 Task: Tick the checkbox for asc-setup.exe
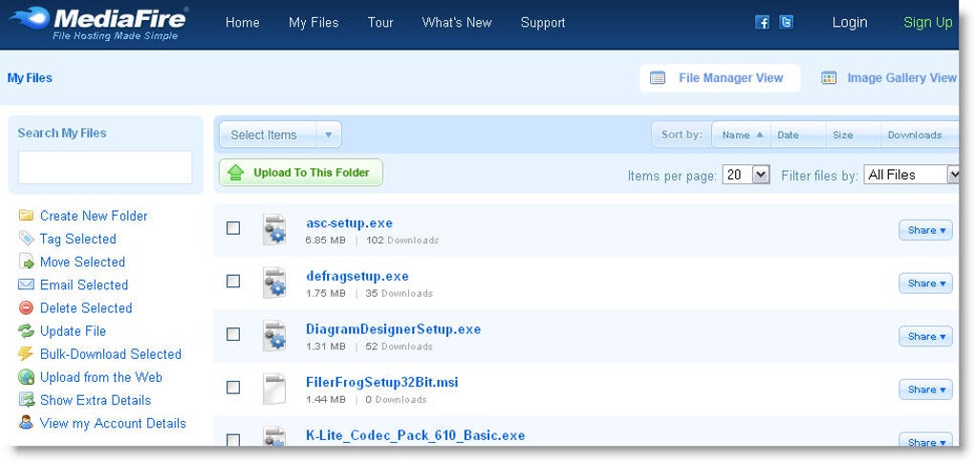[233, 228]
